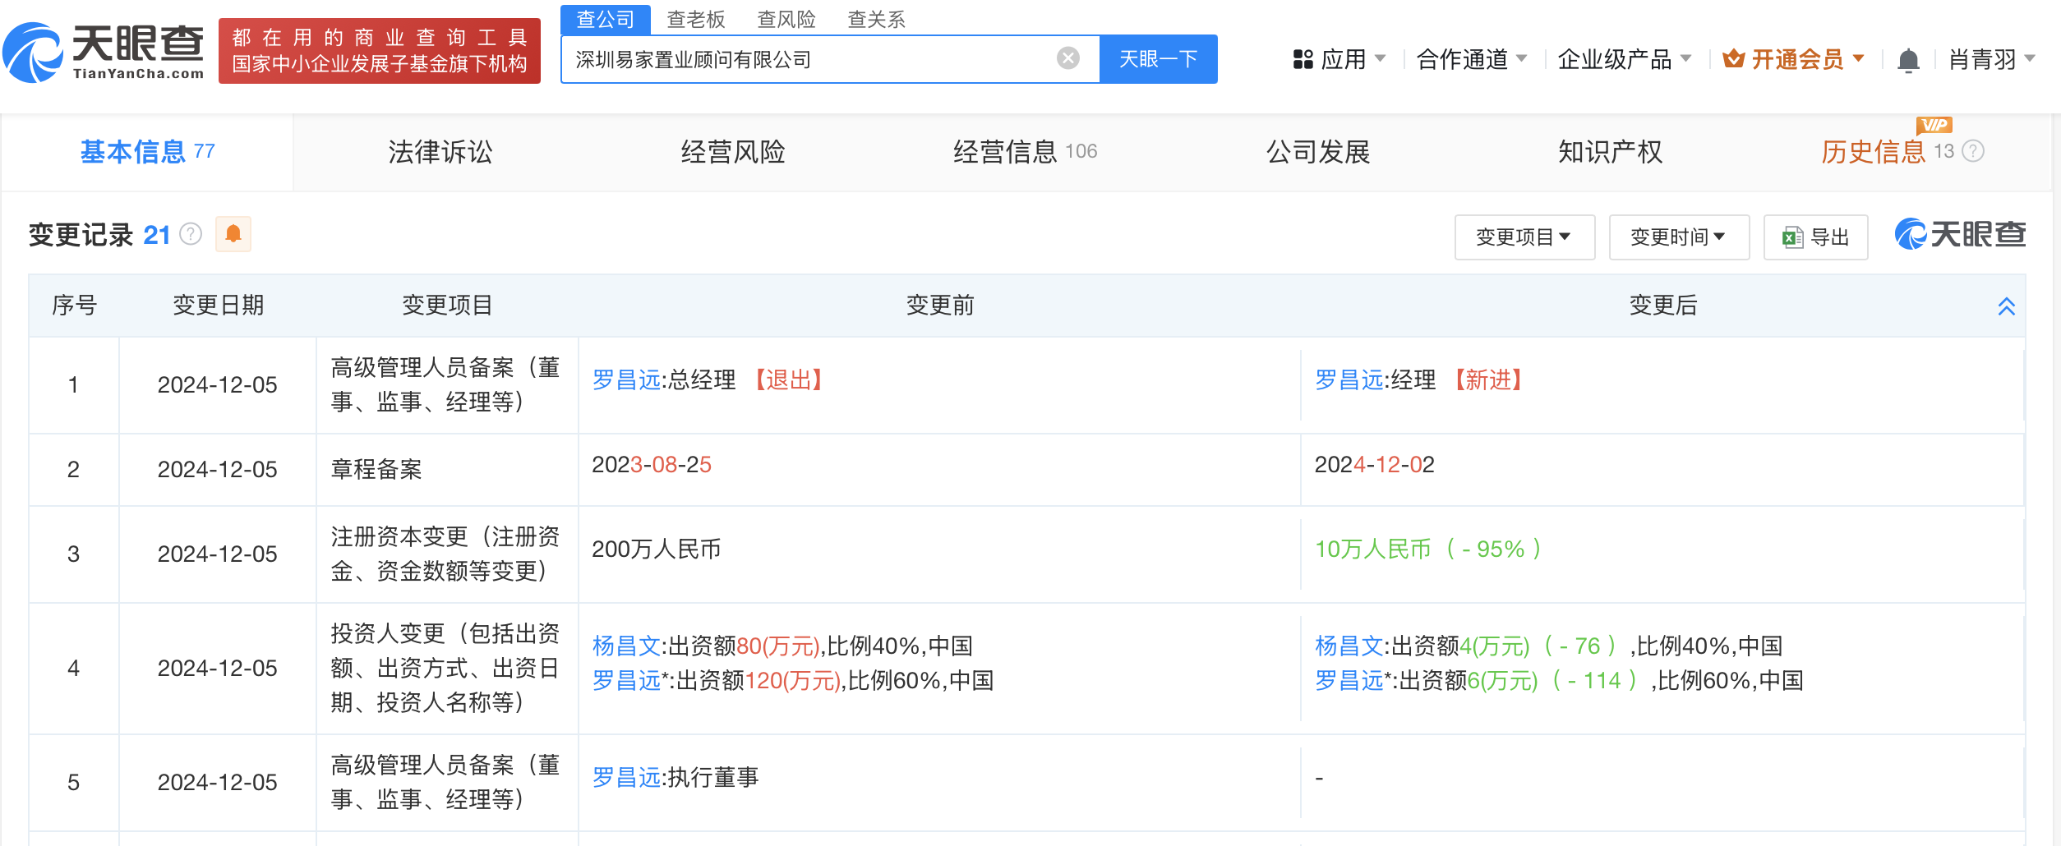Viewport: 2061px width, 846px height.
Task: Open the 开通会员 dropdown
Action: coord(1794,59)
